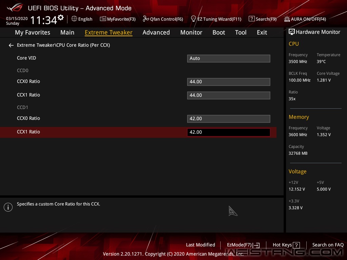Open date and time settings gear
Image resolution: width=347 pixels, height=260 pixels.
click(x=61, y=18)
